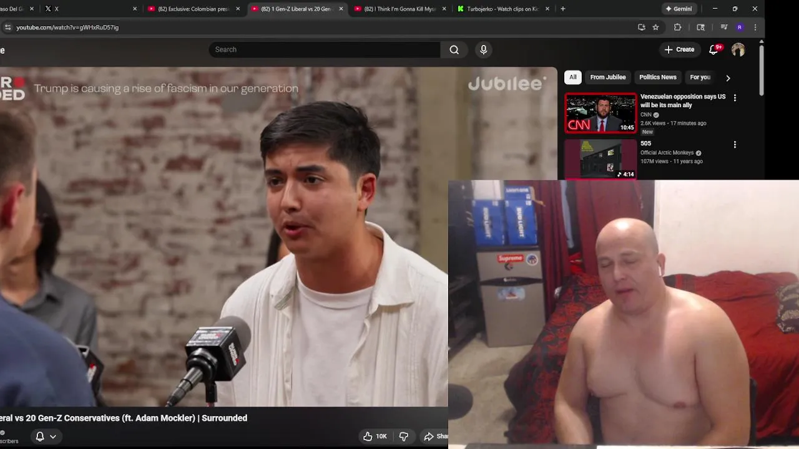Close the X browser tab

click(135, 9)
